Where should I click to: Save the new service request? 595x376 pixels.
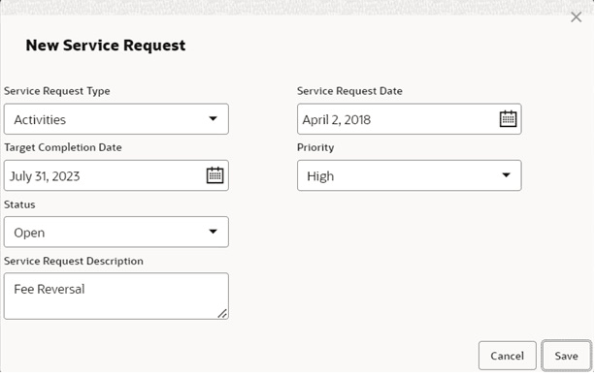(567, 356)
